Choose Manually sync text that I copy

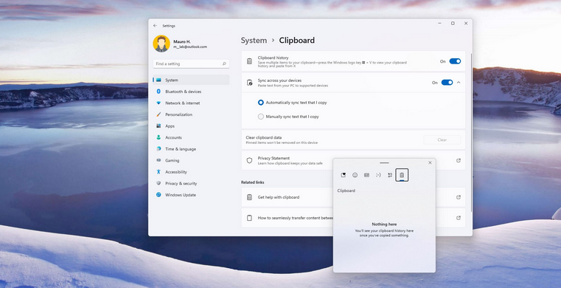[x=288, y=117]
